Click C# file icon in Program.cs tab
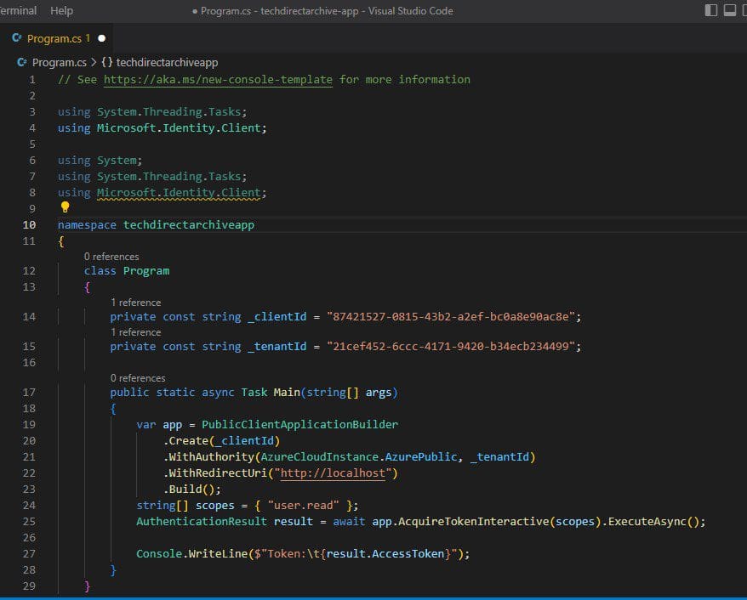Viewport: 747px width, 600px height. [x=17, y=38]
